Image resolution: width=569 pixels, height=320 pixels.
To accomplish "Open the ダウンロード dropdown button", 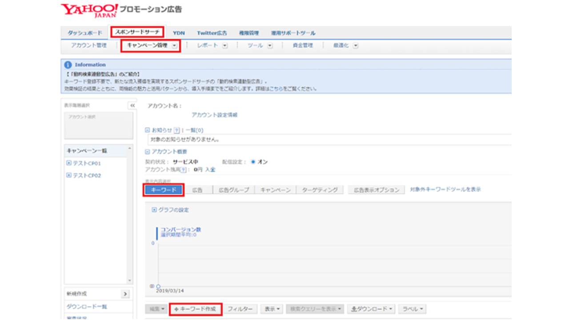I will click(x=371, y=309).
